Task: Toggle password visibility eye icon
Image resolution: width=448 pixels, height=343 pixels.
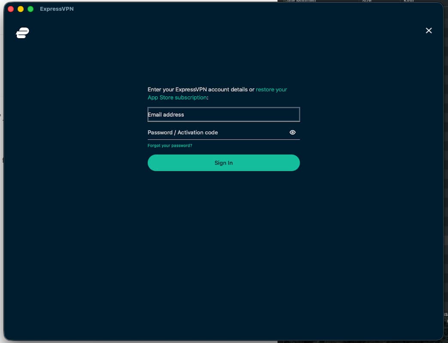Action: coord(292,132)
